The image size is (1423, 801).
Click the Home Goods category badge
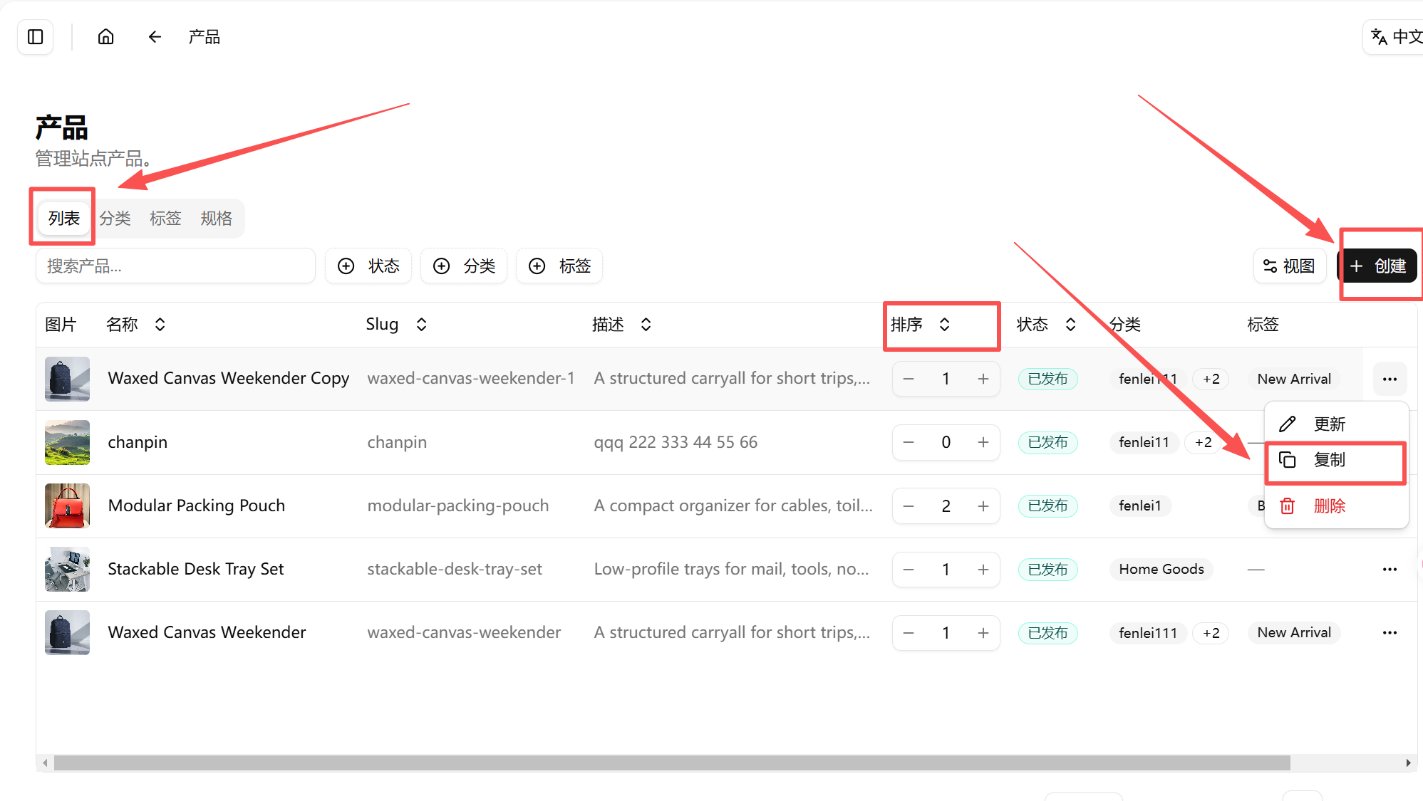[x=1161, y=570]
